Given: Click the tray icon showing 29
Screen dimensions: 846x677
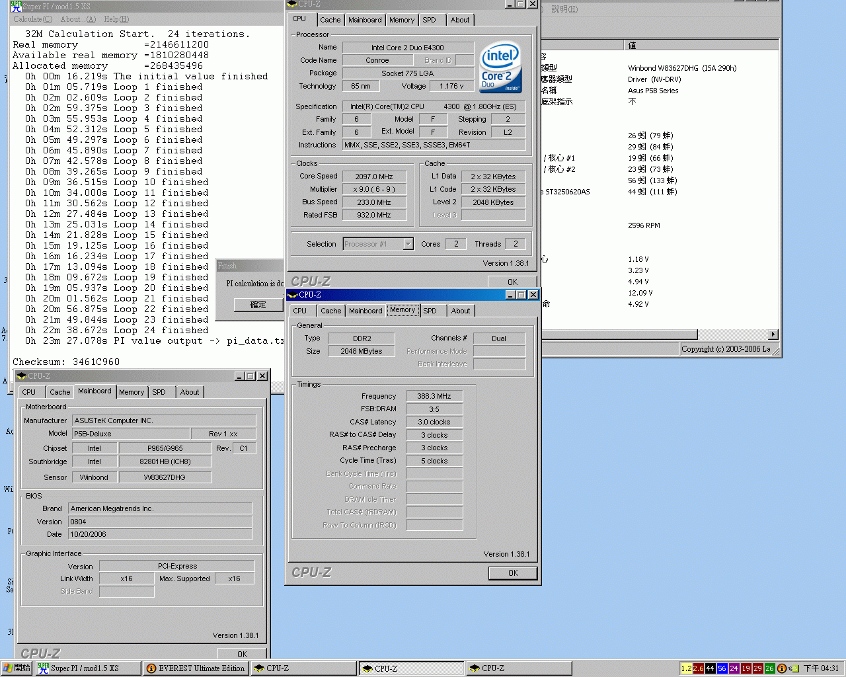Looking at the screenshot, I should click(x=757, y=668).
